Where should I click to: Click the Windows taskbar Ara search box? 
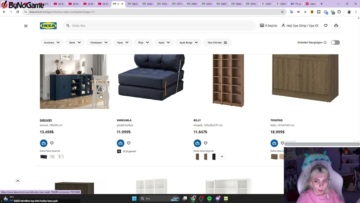pos(159,198)
